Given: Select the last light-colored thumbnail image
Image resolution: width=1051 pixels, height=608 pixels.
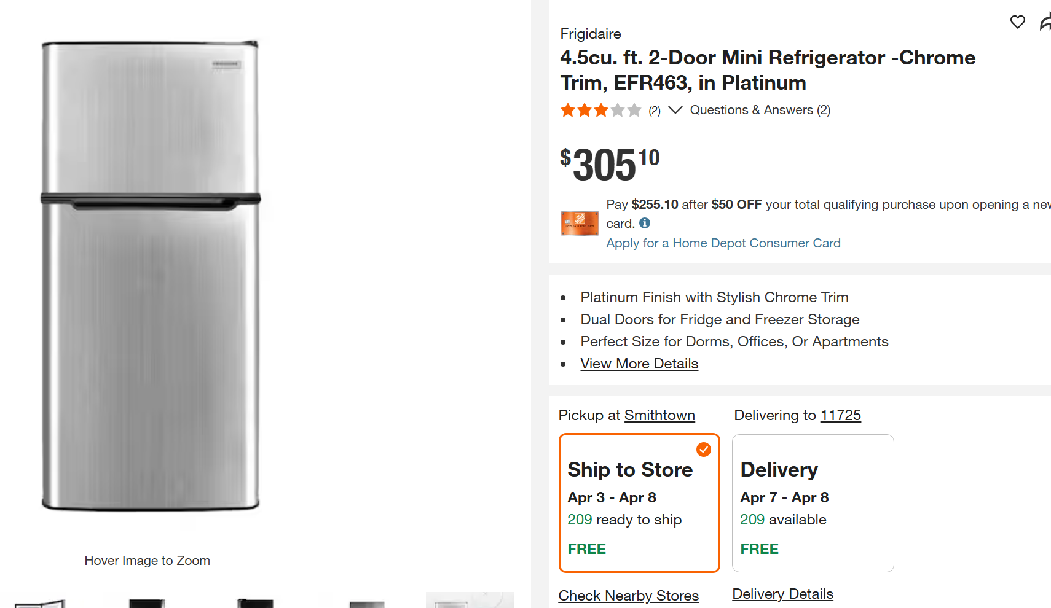Looking at the screenshot, I should pyautogui.click(x=469, y=600).
